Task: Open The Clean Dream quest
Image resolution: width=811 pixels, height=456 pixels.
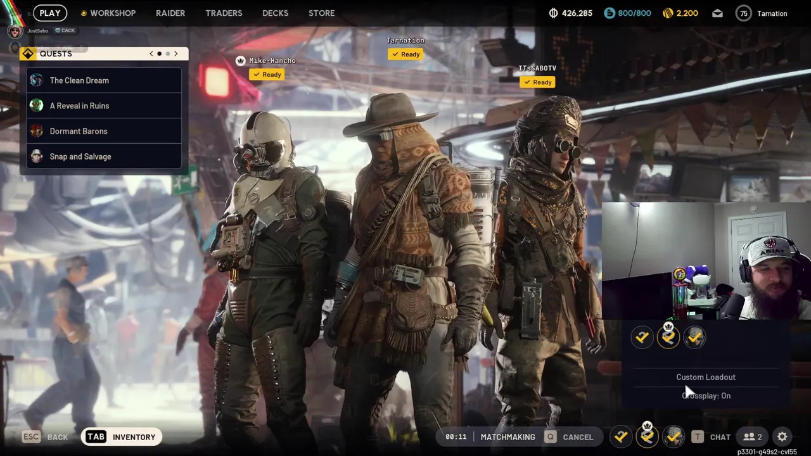Action: (x=104, y=80)
